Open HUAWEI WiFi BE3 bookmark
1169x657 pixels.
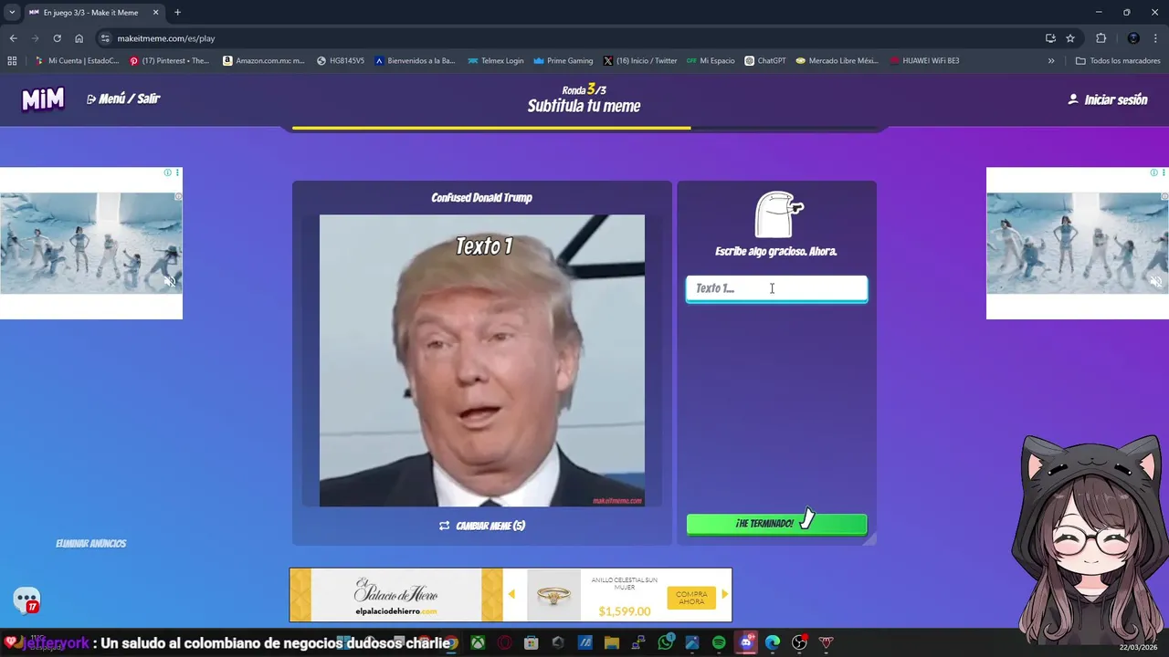924,61
